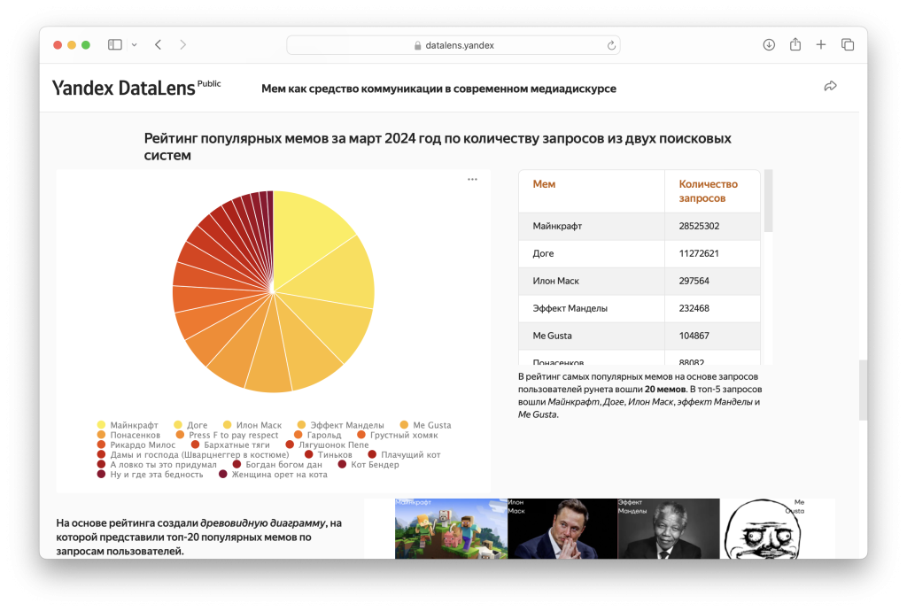Toggle the Safari sidebar icon

pyautogui.click(x=115, y=44)
